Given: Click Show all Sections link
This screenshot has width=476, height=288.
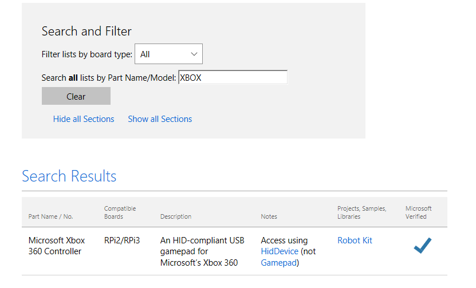Looking at the screenshot, I should (160, 119).
